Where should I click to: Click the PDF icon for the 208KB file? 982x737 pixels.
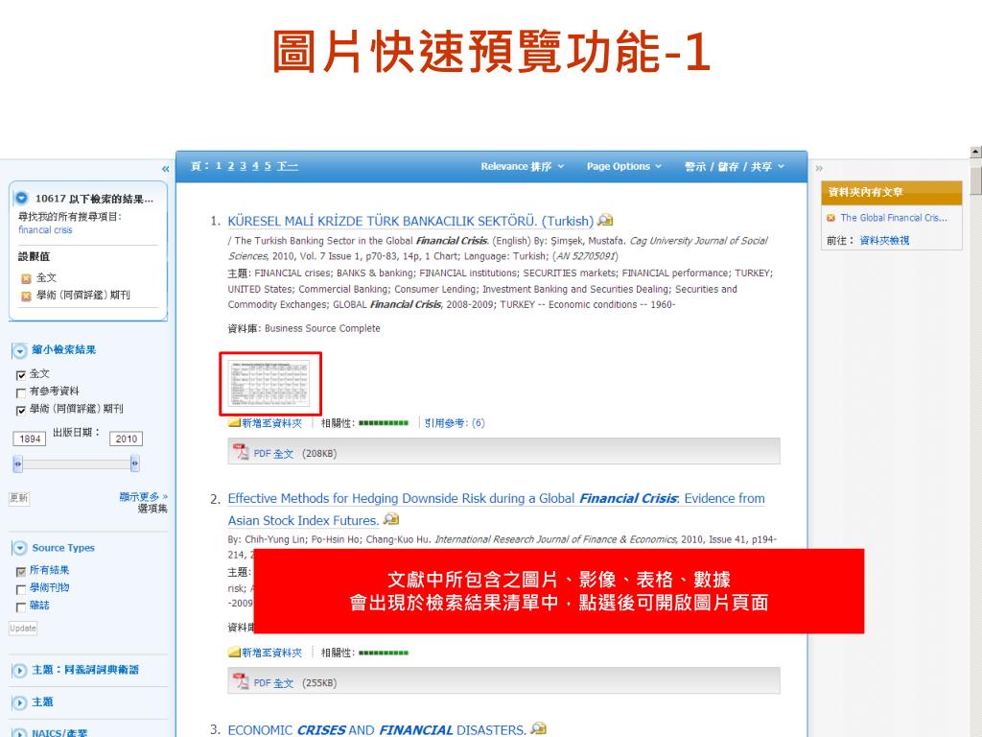(241, 452)
